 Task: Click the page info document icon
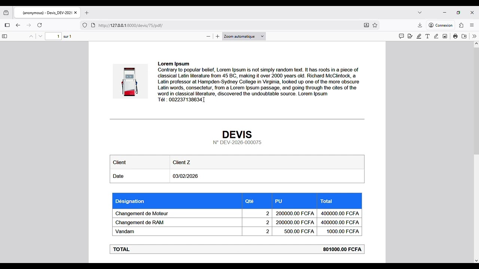[93, 25]
